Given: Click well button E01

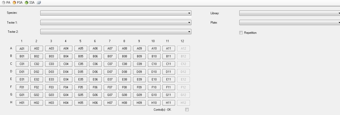Looking at the screenshot, I should (x=22, y=79).
